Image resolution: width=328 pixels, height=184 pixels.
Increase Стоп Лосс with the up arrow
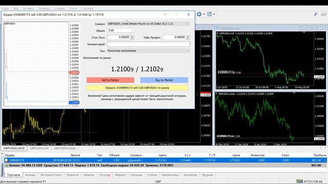[132, 36]
